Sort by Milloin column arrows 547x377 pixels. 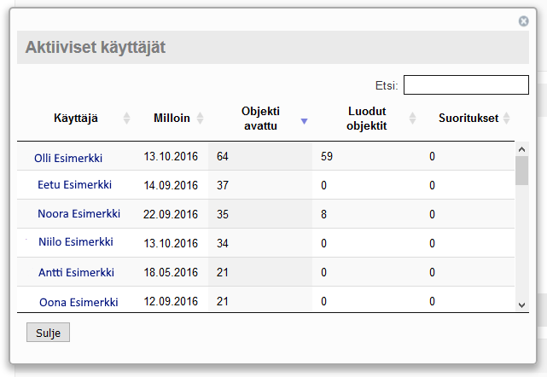(200, 119)
